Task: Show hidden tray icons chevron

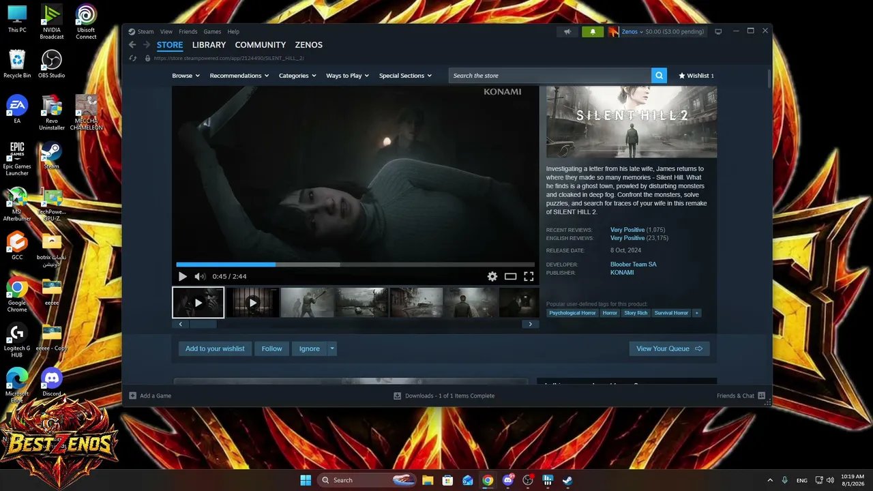Action: [x=770, y=480]
